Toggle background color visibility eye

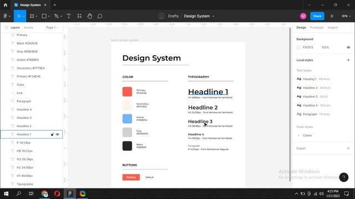click(x=348, y=48)
